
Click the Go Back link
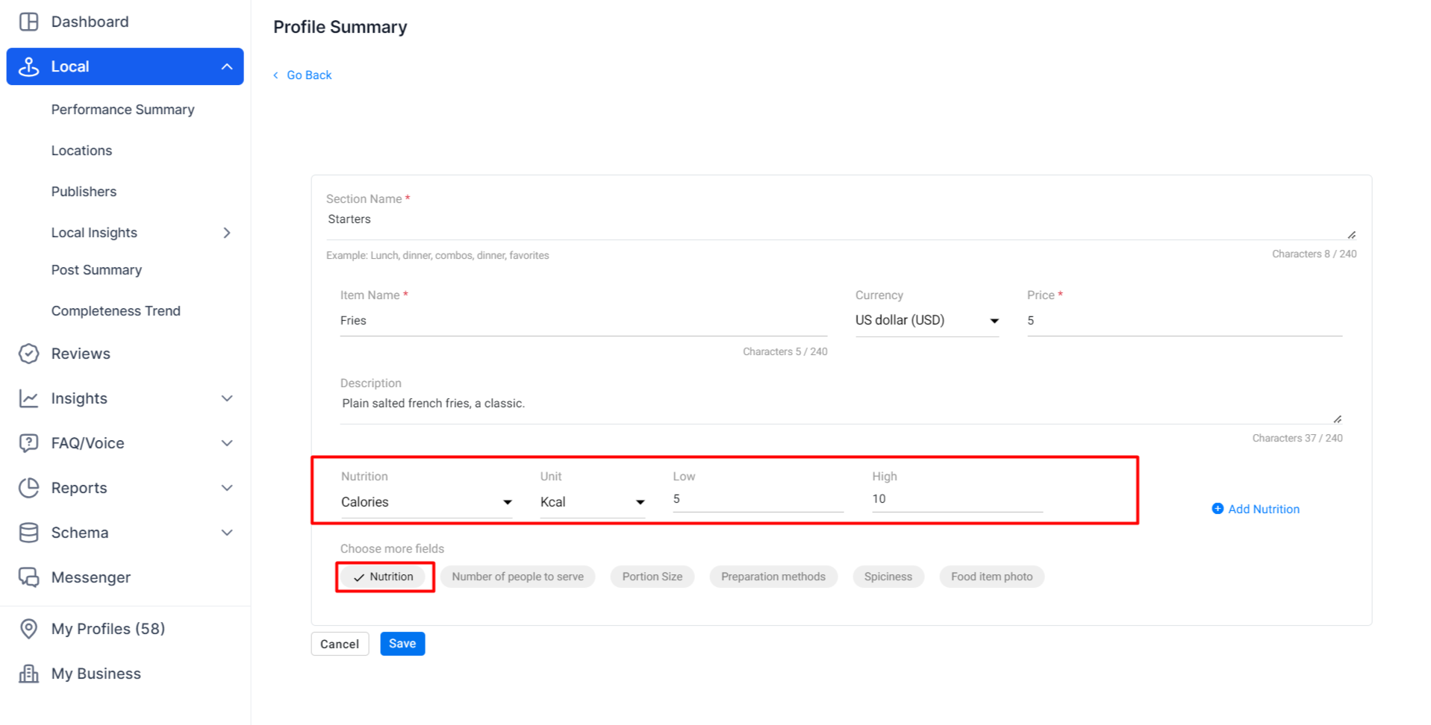point(309,75)
